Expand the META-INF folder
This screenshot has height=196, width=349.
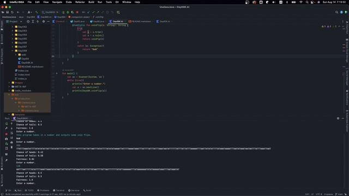pos(9,87)
